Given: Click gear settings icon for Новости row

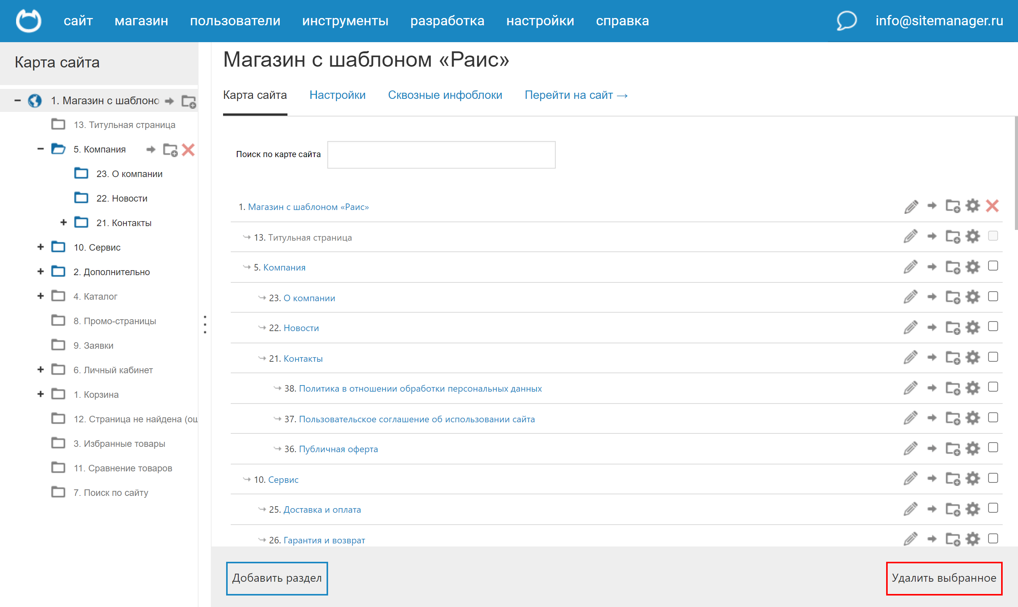Looking at the screenshot, I should tap(973, 327).
